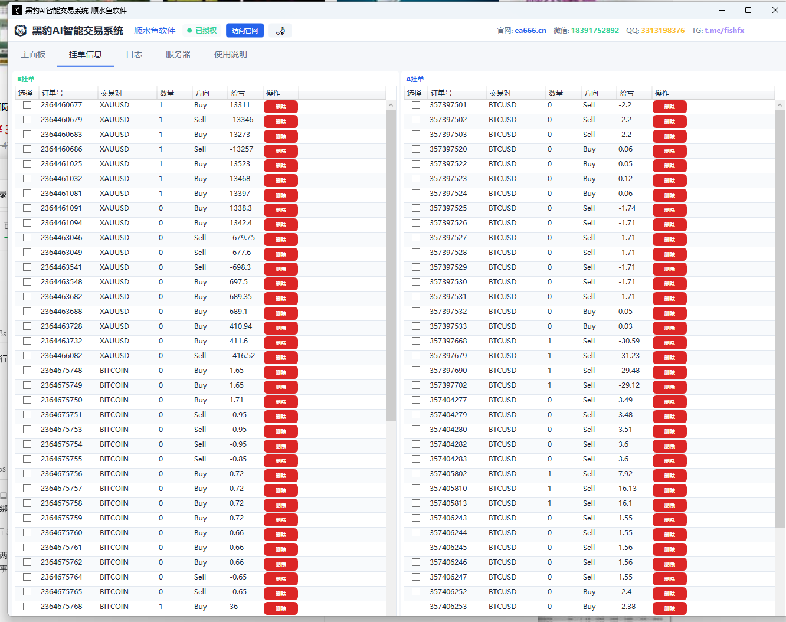Viewport: 786px width, 622px height.
Task: Delete XAUUSD order 2364461025
Action: point(281,166)
